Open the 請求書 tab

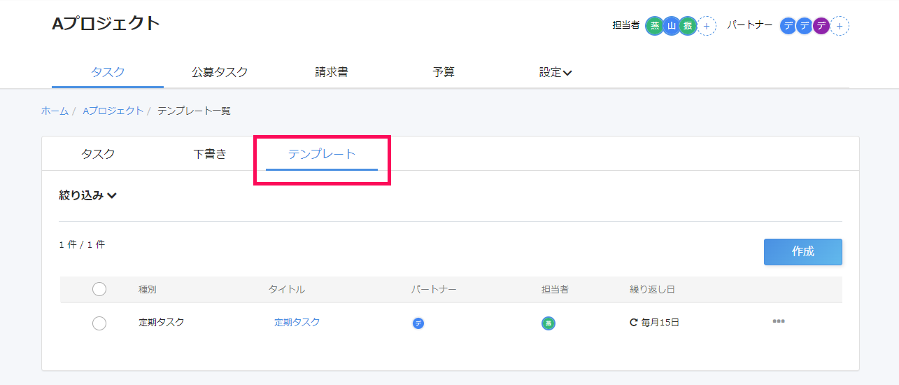tap(332, 72)
